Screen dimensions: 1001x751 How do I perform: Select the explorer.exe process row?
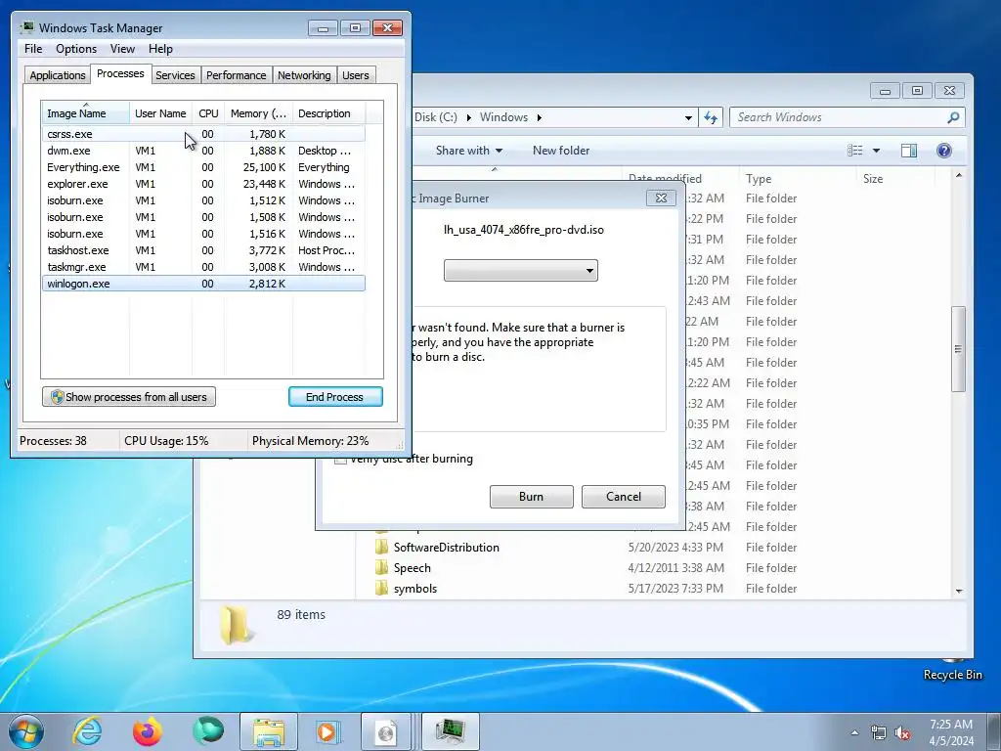tap(203, 184)
